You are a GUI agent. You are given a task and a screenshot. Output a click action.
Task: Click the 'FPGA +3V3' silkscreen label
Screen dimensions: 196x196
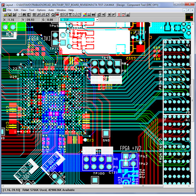(40, 38)
